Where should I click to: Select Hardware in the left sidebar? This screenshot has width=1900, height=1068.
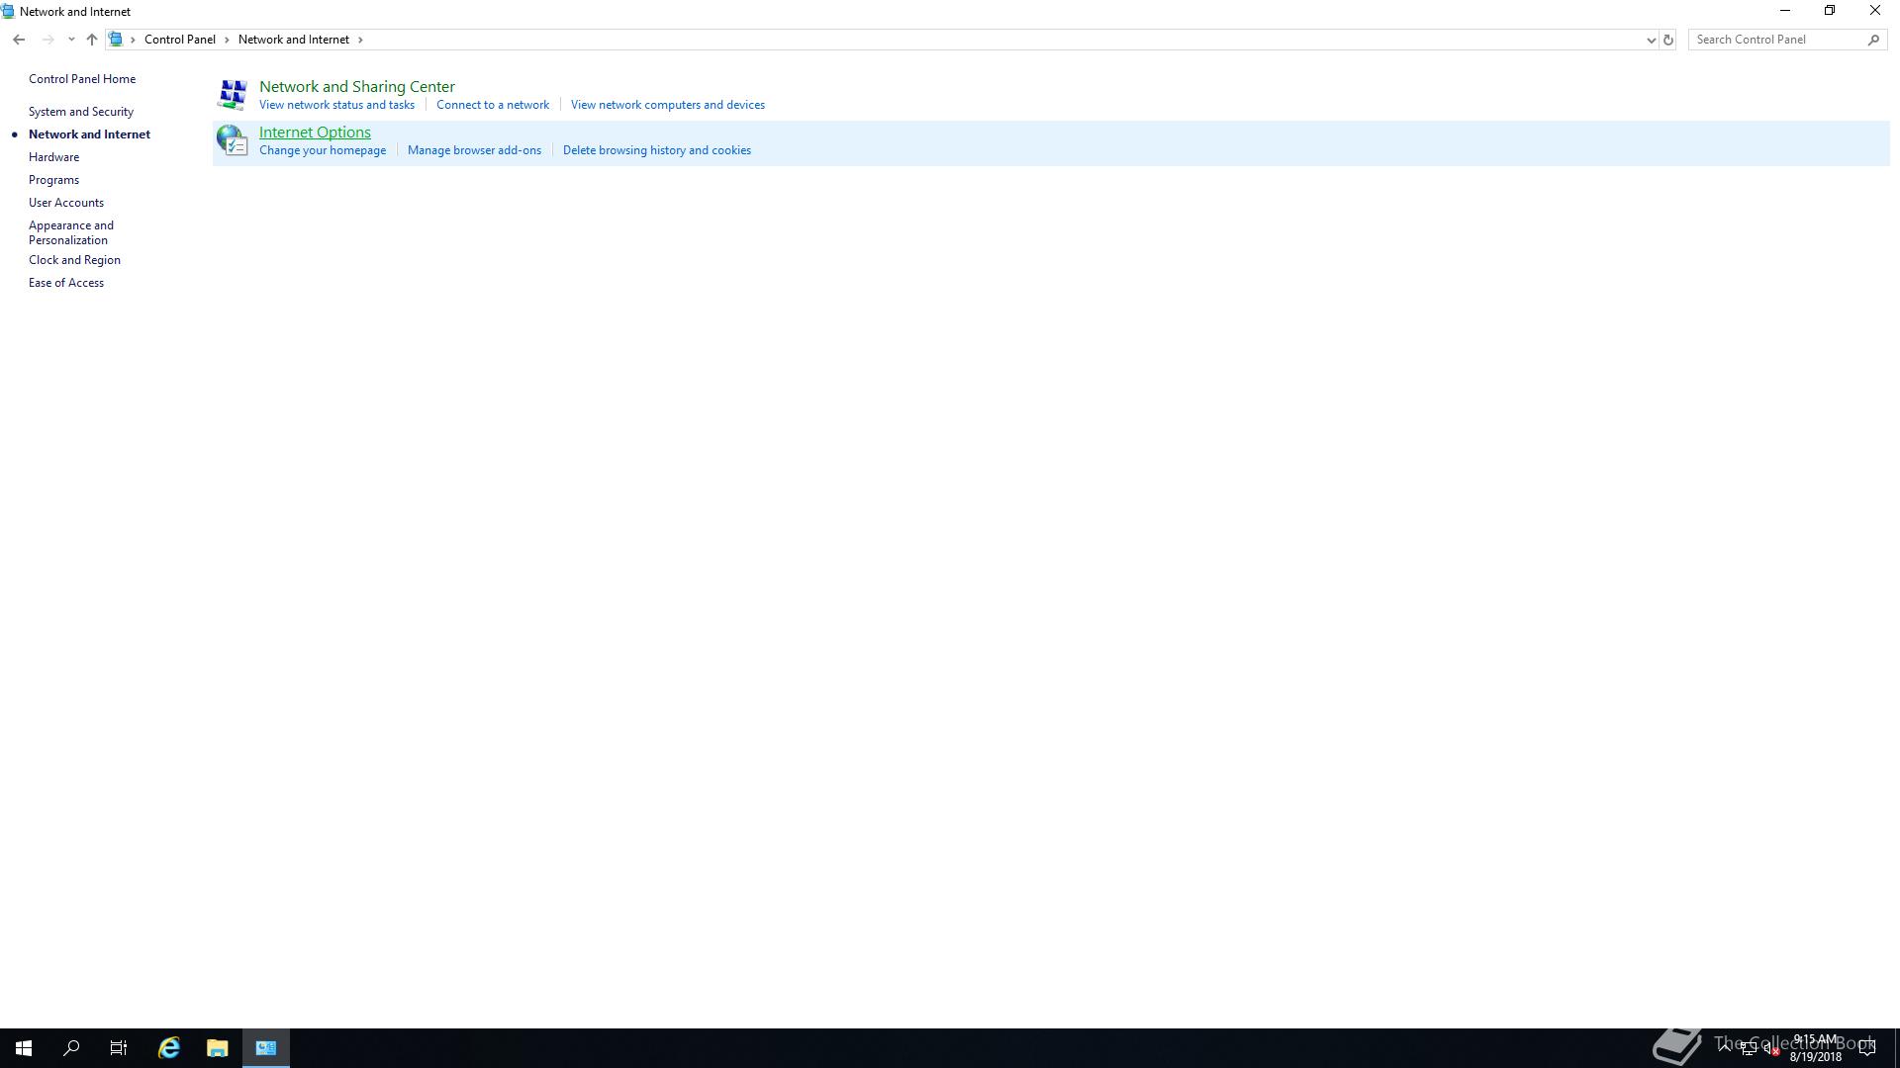[53, 157]
